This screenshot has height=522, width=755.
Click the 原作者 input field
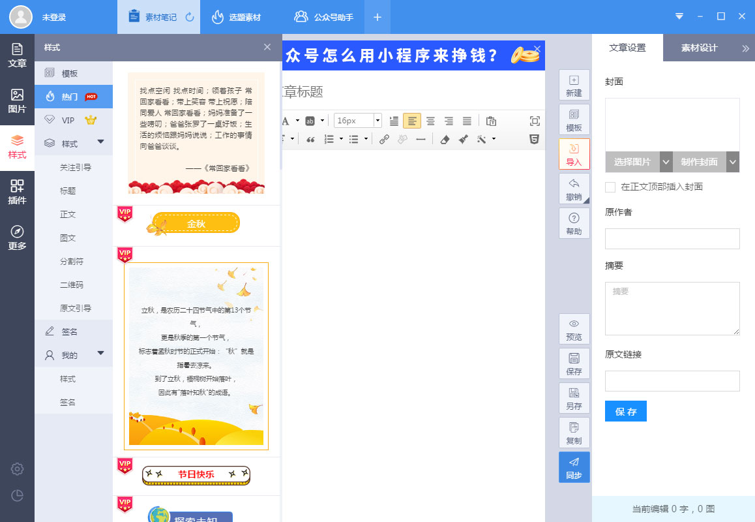tap(672, 239)
